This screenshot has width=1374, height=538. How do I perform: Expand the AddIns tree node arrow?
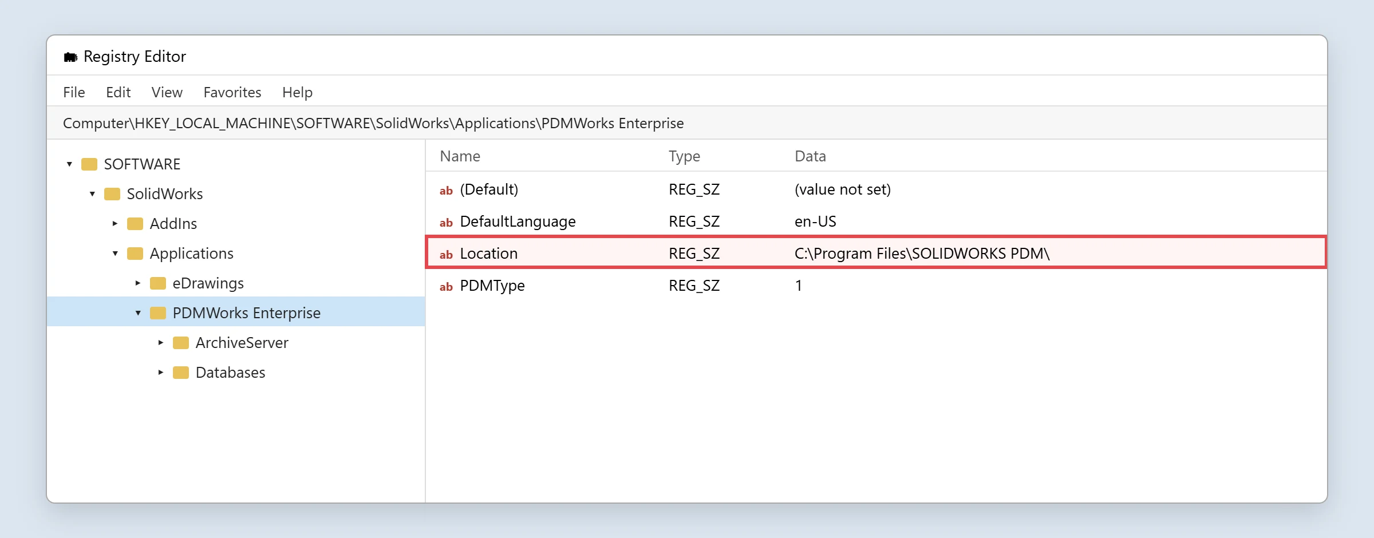point(115,224)
